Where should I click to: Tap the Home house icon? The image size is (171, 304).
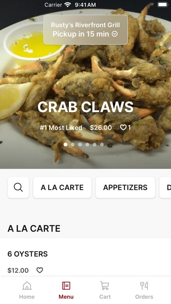tap(27, 286)
